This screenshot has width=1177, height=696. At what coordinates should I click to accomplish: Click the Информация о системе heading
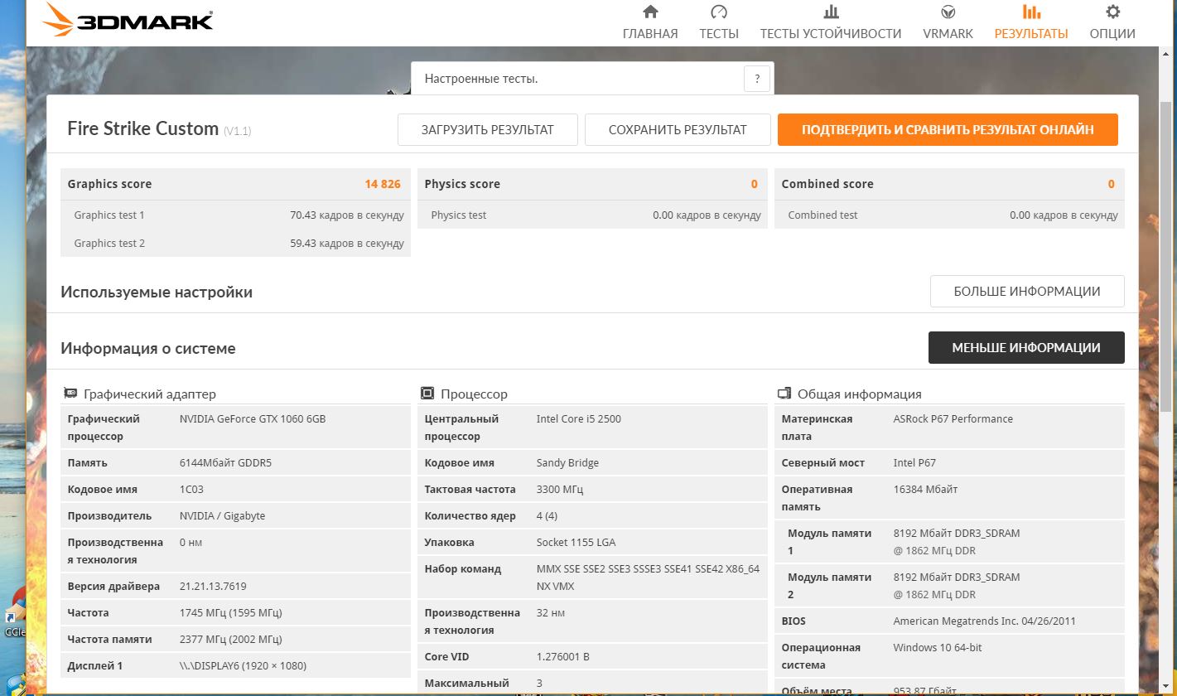point(148,348)
